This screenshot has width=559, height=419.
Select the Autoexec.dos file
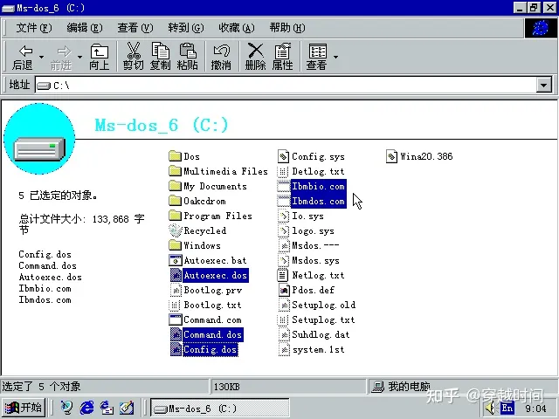click(x=209, y=276)
